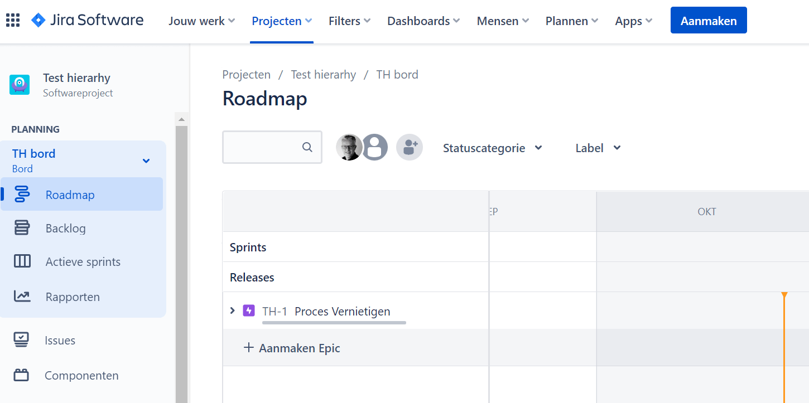Open the Dashboards menu
Screen dimensions: 809x403
pos(423,21)
